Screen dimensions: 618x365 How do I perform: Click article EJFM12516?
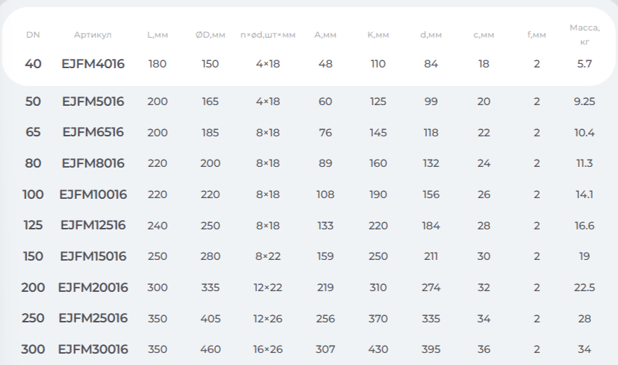(x=93, y=225)
